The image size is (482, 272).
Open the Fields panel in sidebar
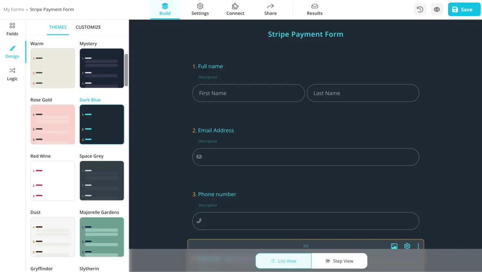tap(12, 29)
